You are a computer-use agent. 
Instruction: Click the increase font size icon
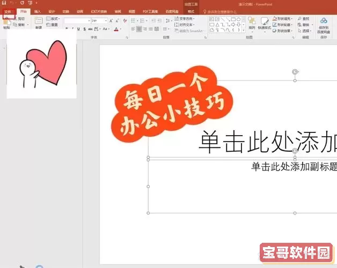click(111, 20)
